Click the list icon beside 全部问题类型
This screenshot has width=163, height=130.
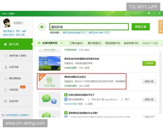click(x=39, y=43)
